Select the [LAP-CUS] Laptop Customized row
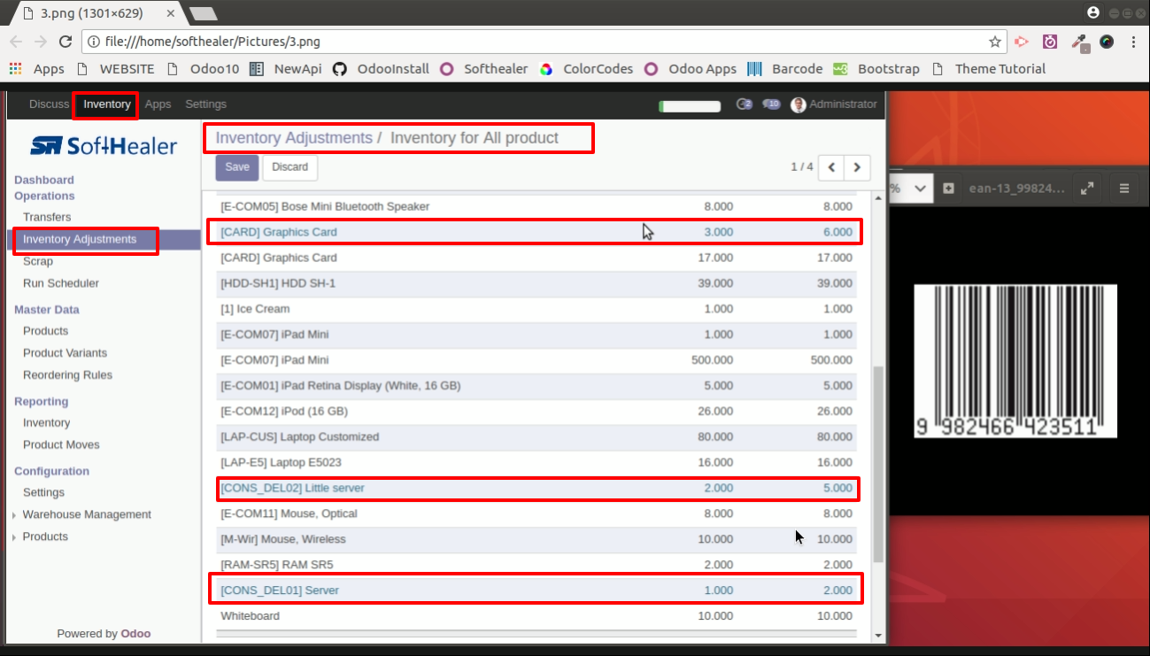Screen dimensions: 1150x656 click(536, 436)
